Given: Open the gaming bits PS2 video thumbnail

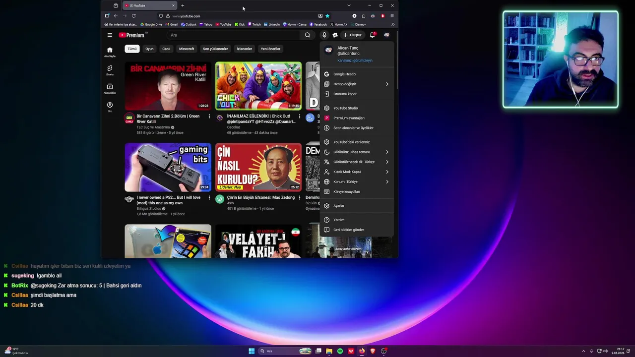Looking at the screenshot, I should click(168, 167).
